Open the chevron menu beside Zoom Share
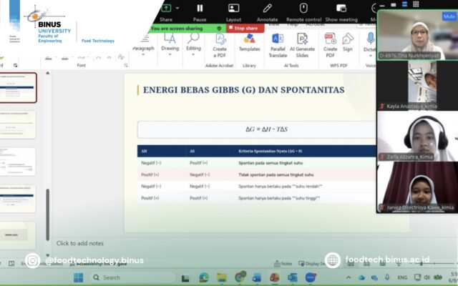458x286 pixels. [x=177, y=8]
